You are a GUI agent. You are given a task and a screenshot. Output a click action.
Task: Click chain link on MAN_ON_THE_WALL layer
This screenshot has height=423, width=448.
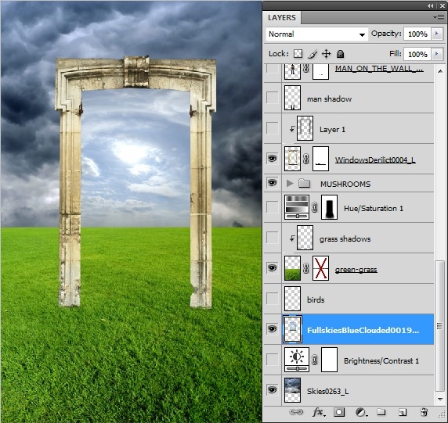(x=306, y=69)
